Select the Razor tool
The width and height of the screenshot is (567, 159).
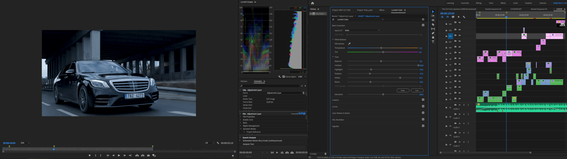(433, 24)
